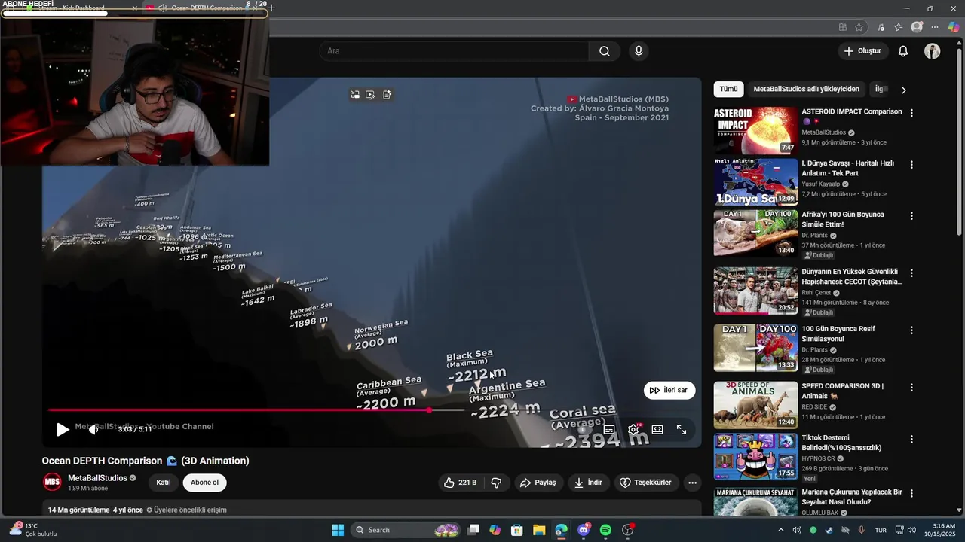Open I. Dünya Savaşı video title
The height and width of the screenshot is (542, 965).
847,168
